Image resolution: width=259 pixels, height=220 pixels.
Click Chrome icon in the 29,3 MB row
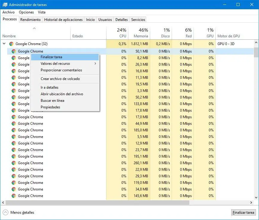point(14,176)
